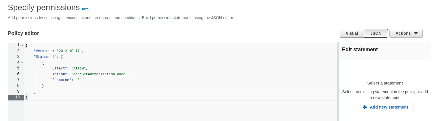Open the Info link next to Specify permissions
The height and width of the screenshot is (121, 438).
tap(85, 9)
